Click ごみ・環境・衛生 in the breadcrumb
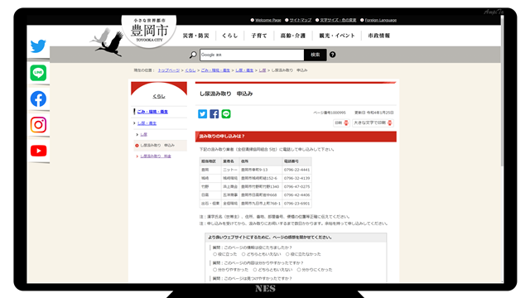Image resolution: width=530 pixels, height=298 pixels. 215,70
